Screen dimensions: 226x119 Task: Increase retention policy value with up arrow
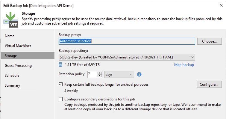click(99, 73)
